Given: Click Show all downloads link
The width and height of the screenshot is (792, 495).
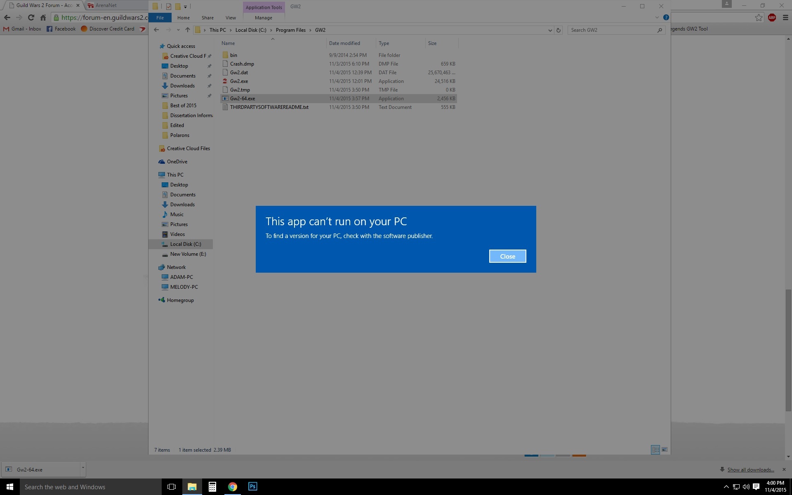Looking at the screenshot, I should point(750,469).
